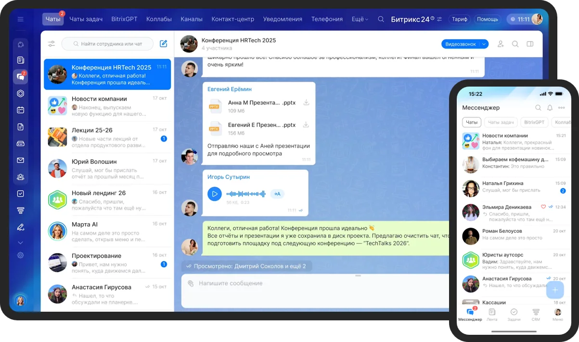Open CRM tab in phone bottom bar

[x=536, y=315]
